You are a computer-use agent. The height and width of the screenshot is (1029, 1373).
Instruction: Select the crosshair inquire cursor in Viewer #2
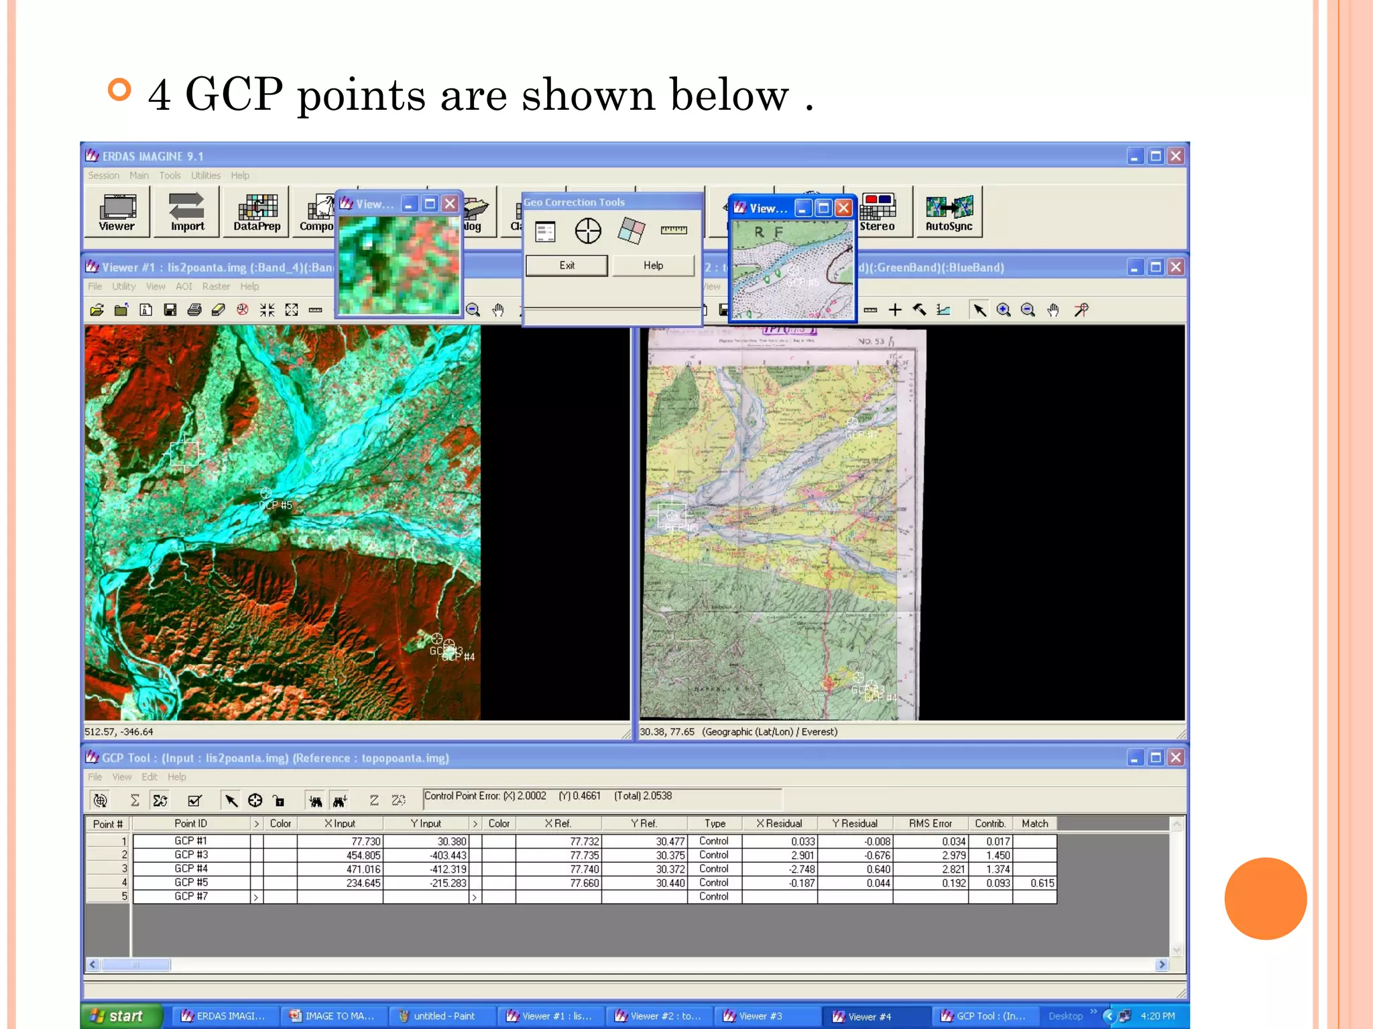[895, 310]
